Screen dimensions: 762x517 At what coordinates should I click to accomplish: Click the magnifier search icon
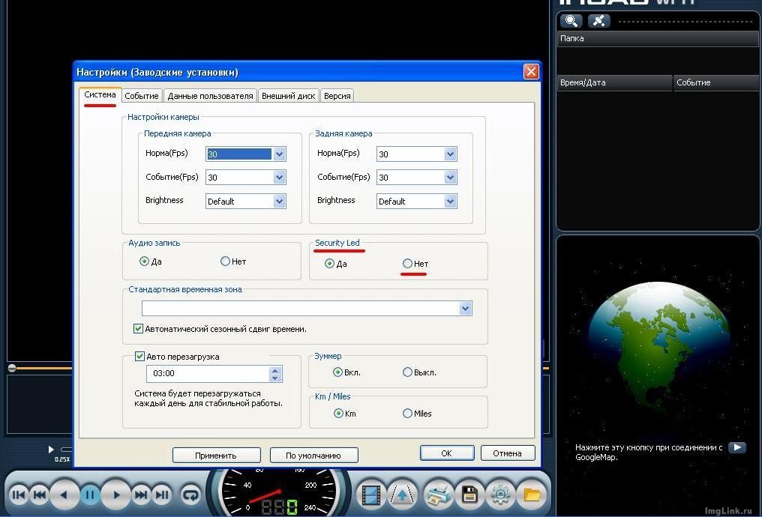(x=571, y=21)
